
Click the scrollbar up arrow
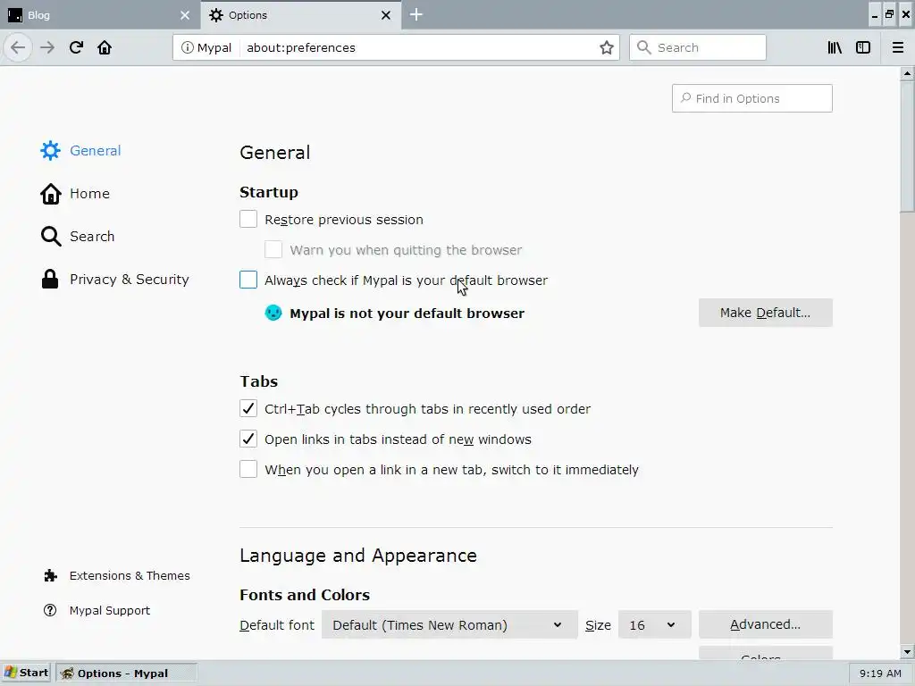[907, 73]
